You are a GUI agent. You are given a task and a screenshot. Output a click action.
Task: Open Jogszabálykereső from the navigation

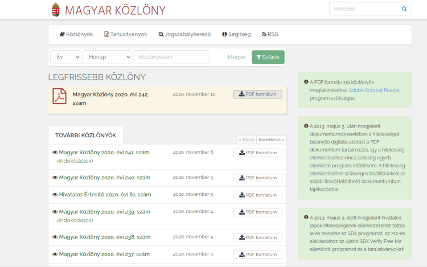[184, 34]
